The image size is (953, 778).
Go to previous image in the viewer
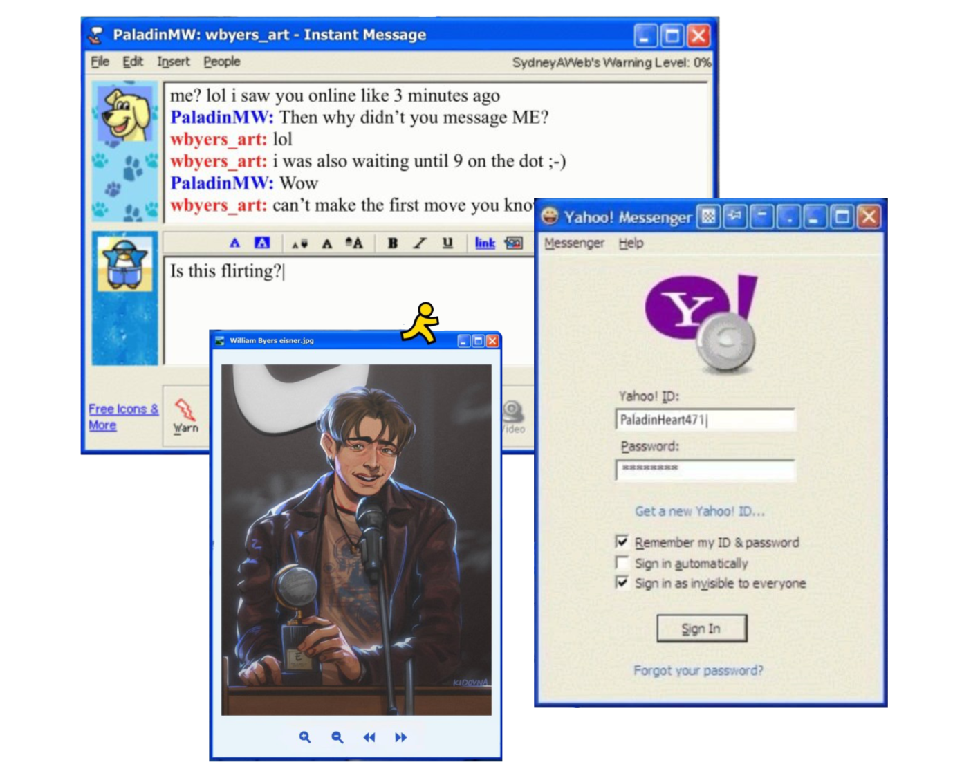(x=369, y=737)
